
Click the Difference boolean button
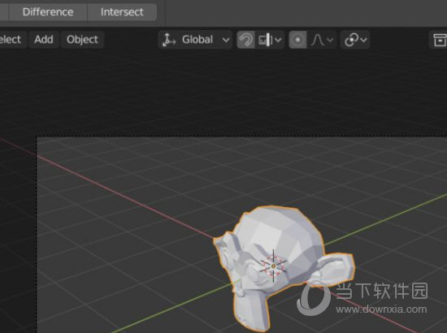tap(48, 12)
